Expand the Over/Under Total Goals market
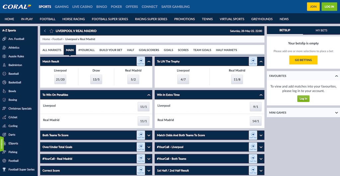 (149, 147)
